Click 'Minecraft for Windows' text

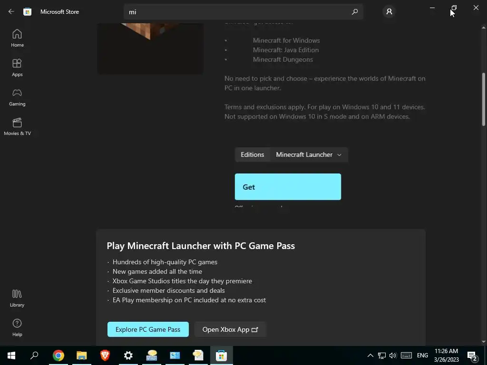pos(286,40)
